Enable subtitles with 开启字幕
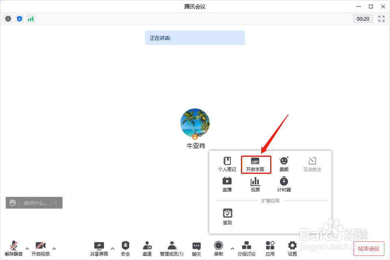 [255, 164]
